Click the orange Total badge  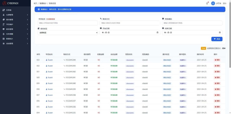pos(204,48)
